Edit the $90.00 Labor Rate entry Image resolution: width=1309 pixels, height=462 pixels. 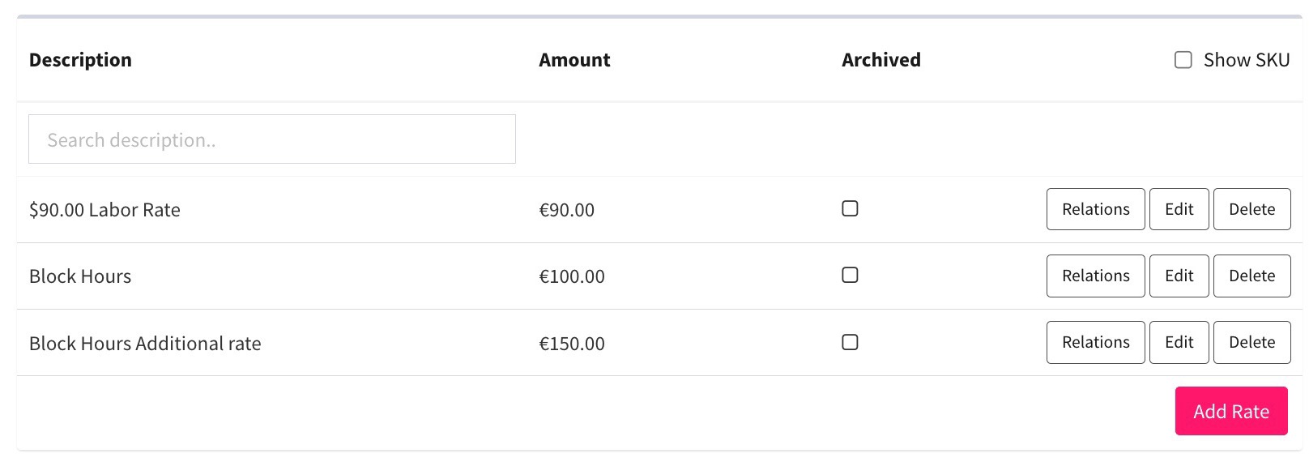click(x=1179, y=209)
